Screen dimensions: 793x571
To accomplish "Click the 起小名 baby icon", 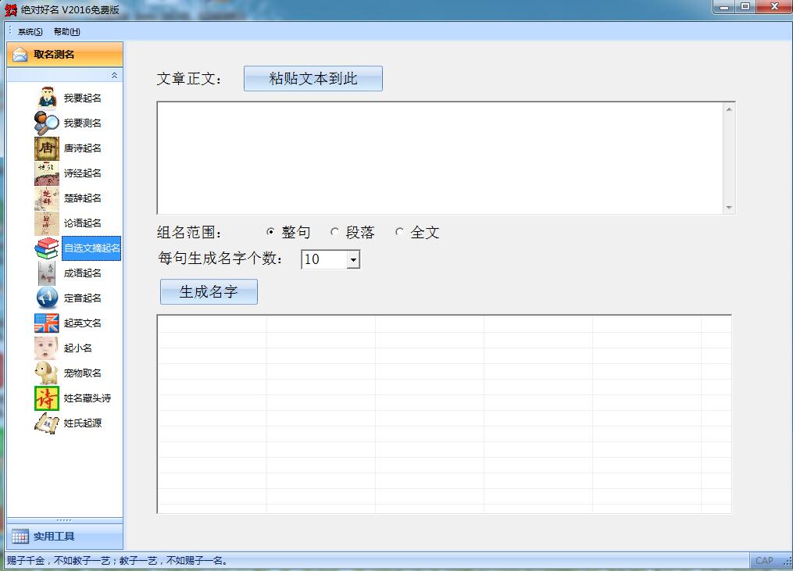I will (47, 348).
